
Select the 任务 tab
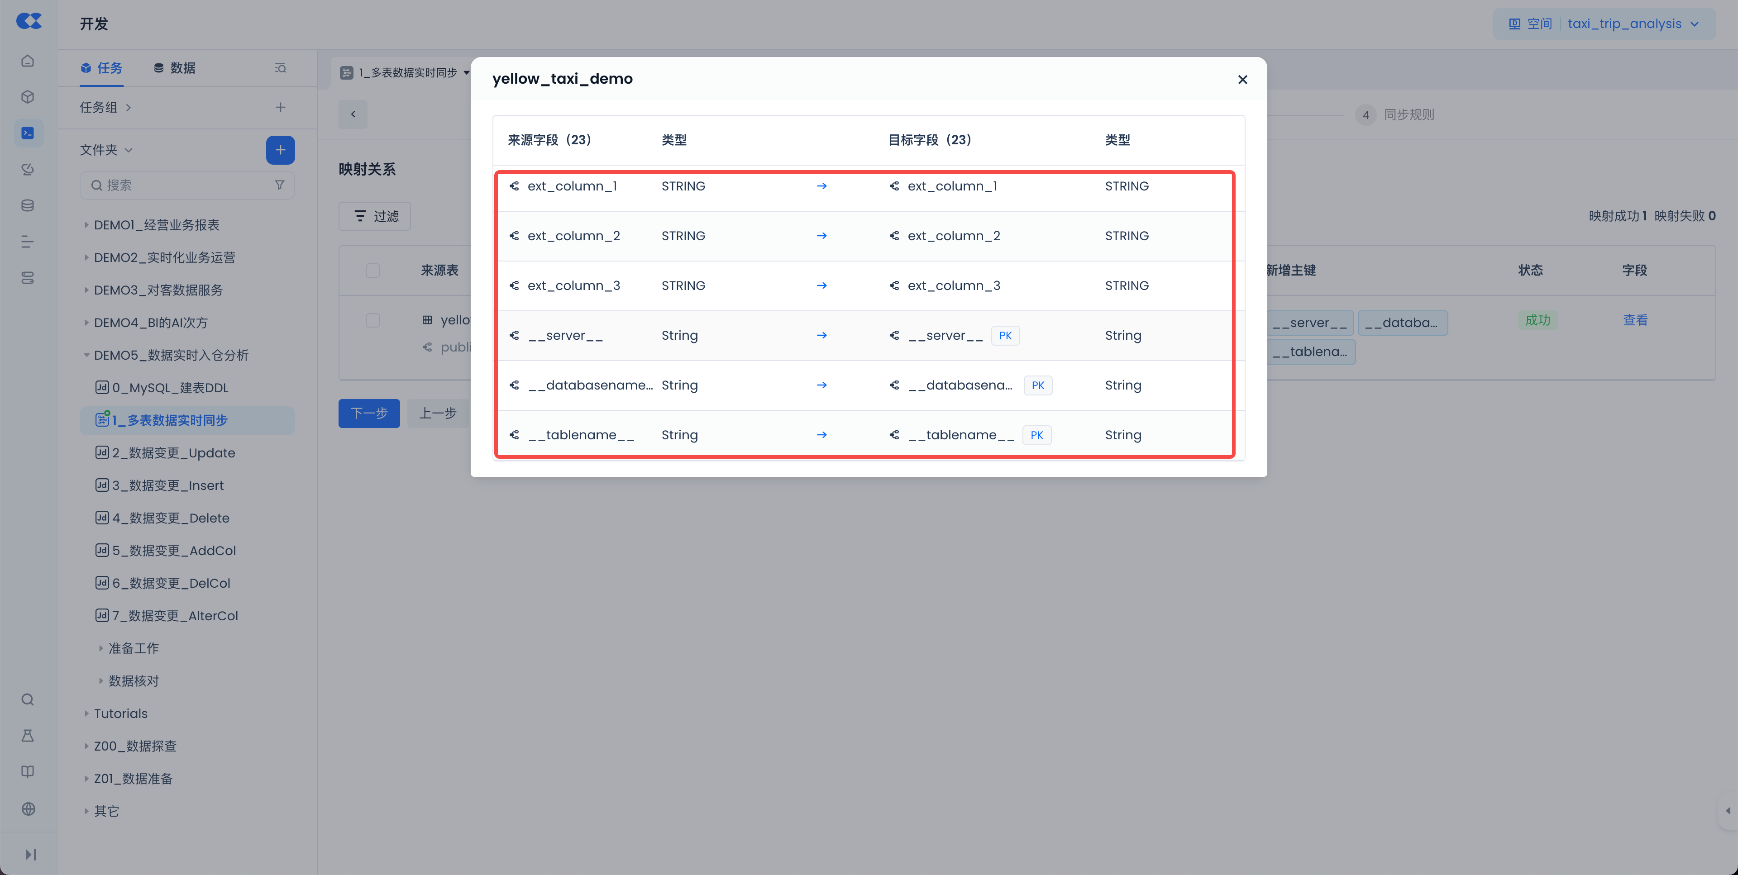[x=101, y=67]
